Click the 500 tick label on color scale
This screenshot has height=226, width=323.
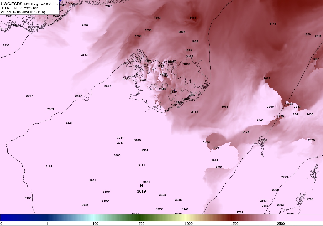pyautogui.click(x=142, y=224)
